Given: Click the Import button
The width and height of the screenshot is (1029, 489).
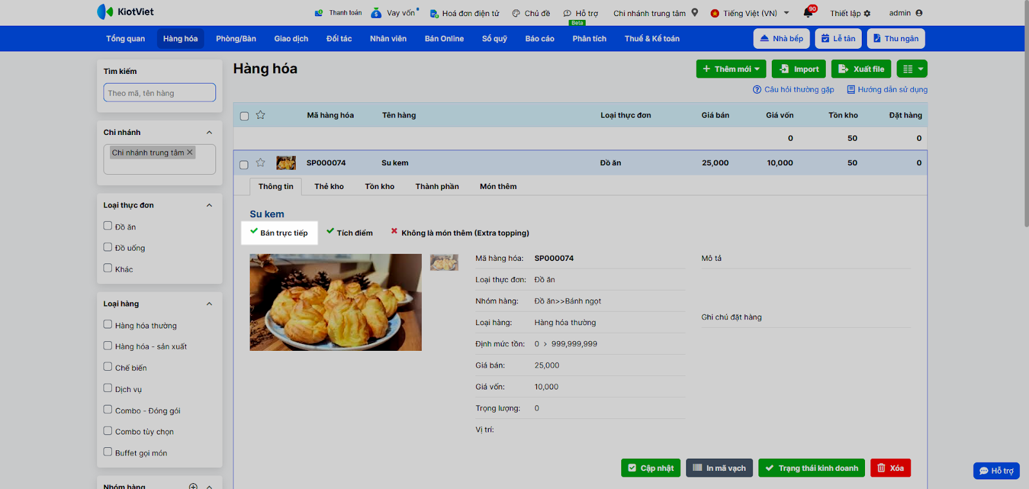Looking at the screenshot, I should pyautogui.click(x=799, y=69).
